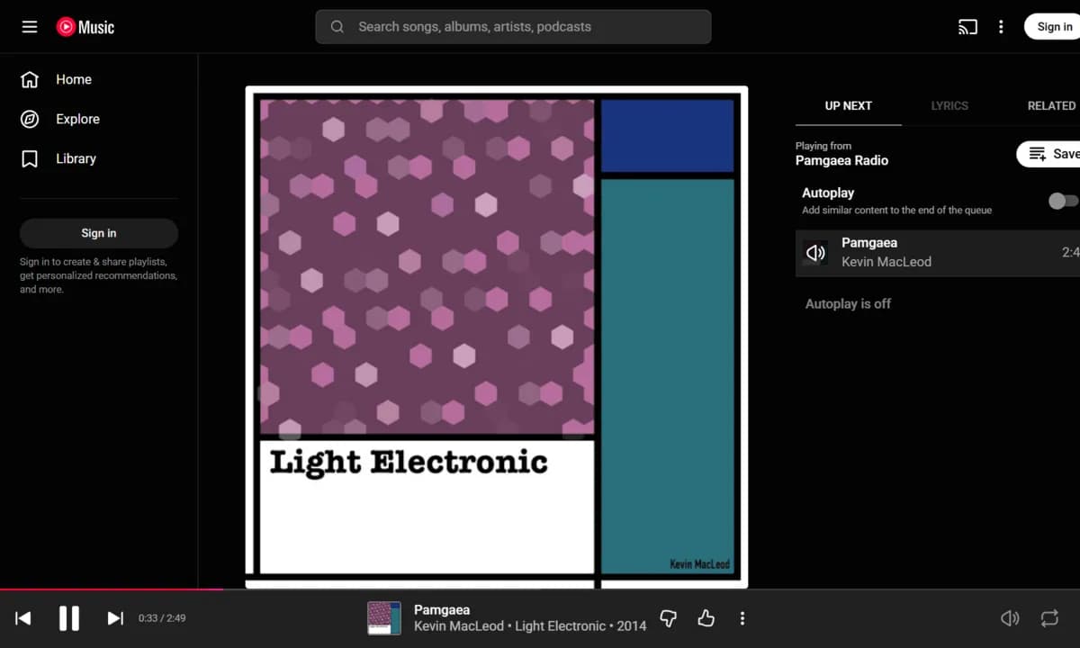Switch to the LYRICS tab
The image size is (1080, 648).
[x=949, y=105]
